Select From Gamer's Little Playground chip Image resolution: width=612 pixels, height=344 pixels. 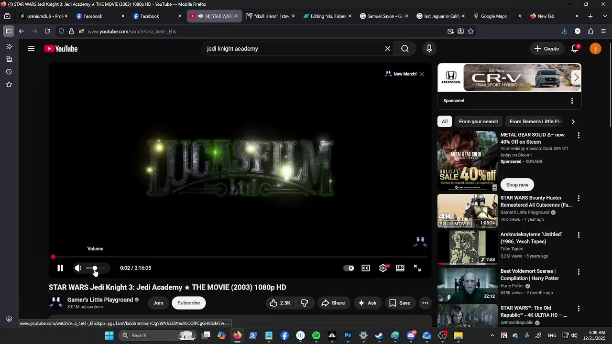(535, 121)
